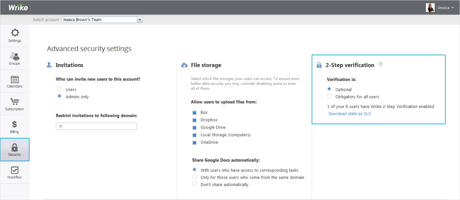Click the Wrike logo in header

click(x=18, y=7)
